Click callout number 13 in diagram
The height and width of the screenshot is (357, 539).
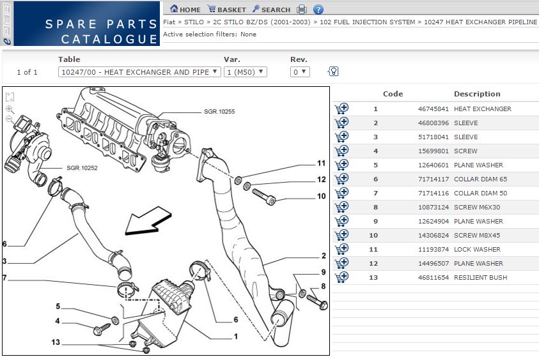(x=56, y=342)
